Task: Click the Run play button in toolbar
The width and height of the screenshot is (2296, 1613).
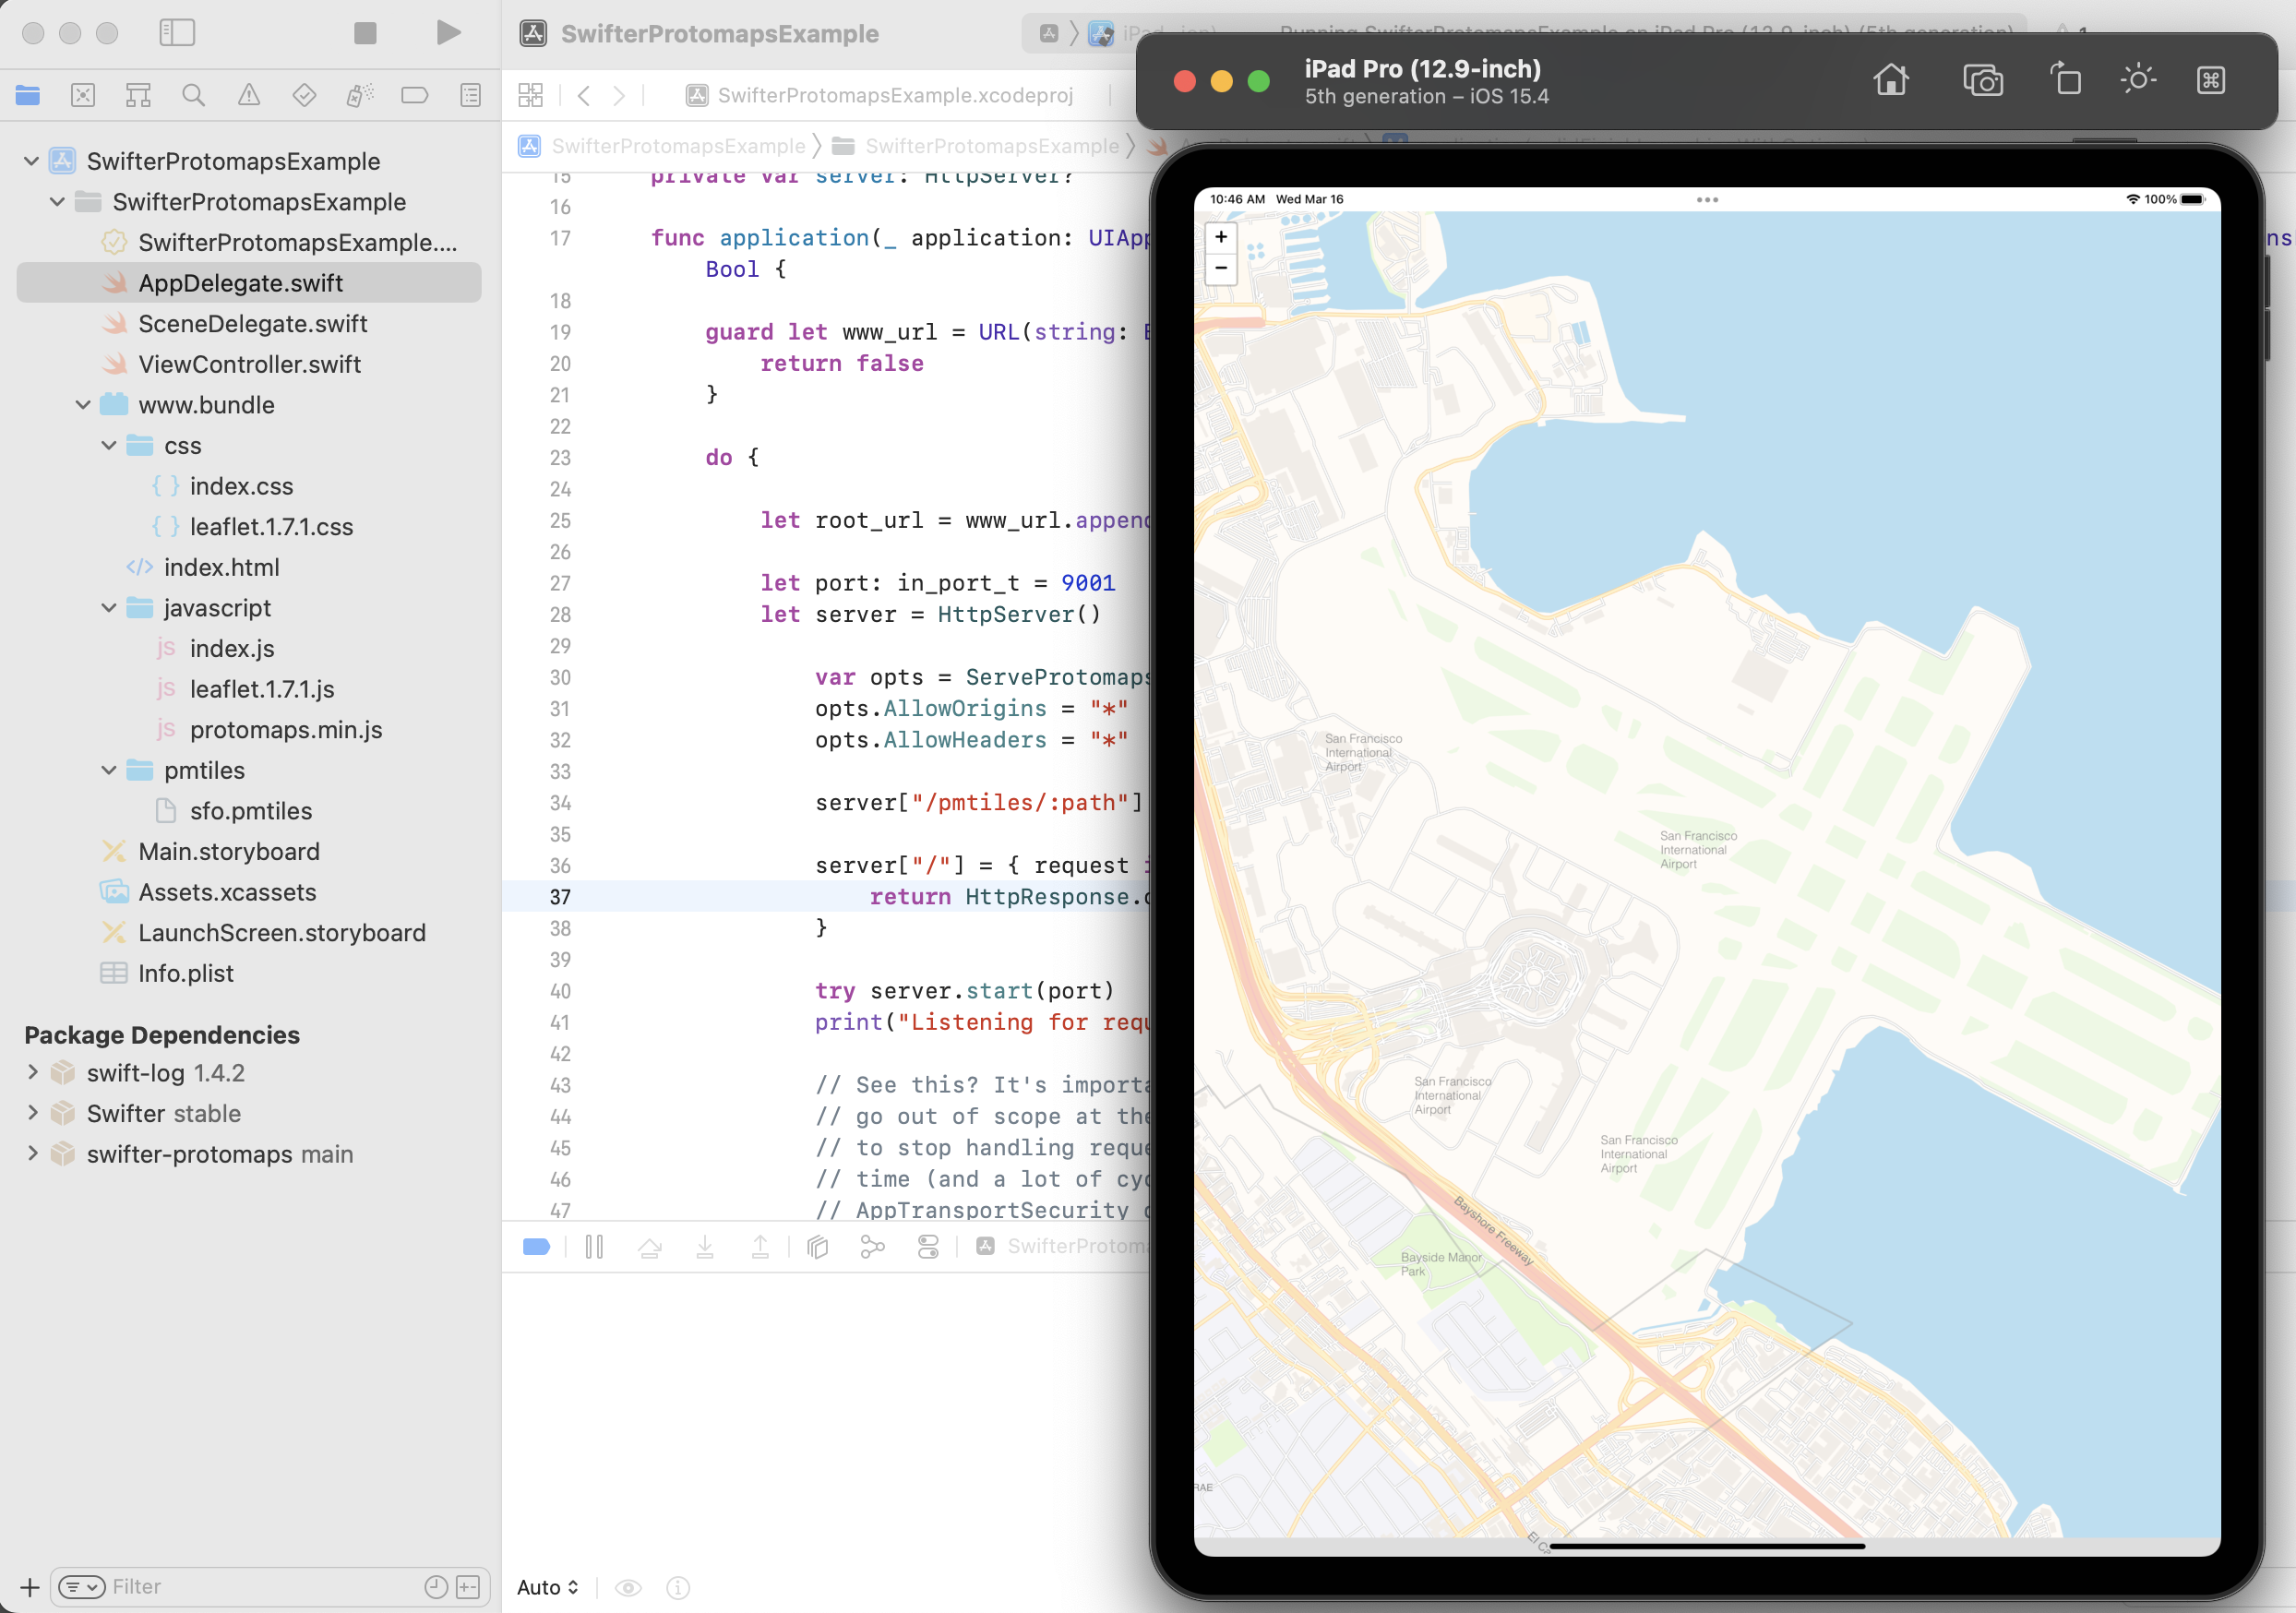Action: coord(448,33)
